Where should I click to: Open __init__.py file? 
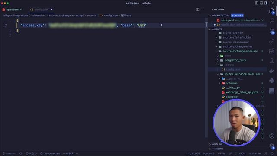coord(233,88)
